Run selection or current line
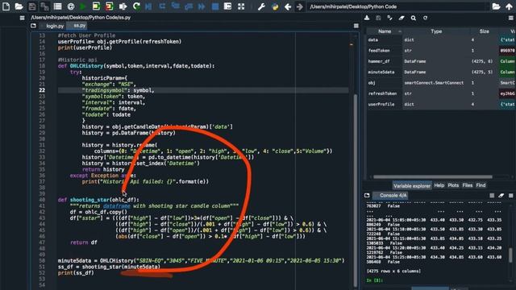The height and width of the screenshot is (290, 516). pyautogui.click(x=123, y=6)
